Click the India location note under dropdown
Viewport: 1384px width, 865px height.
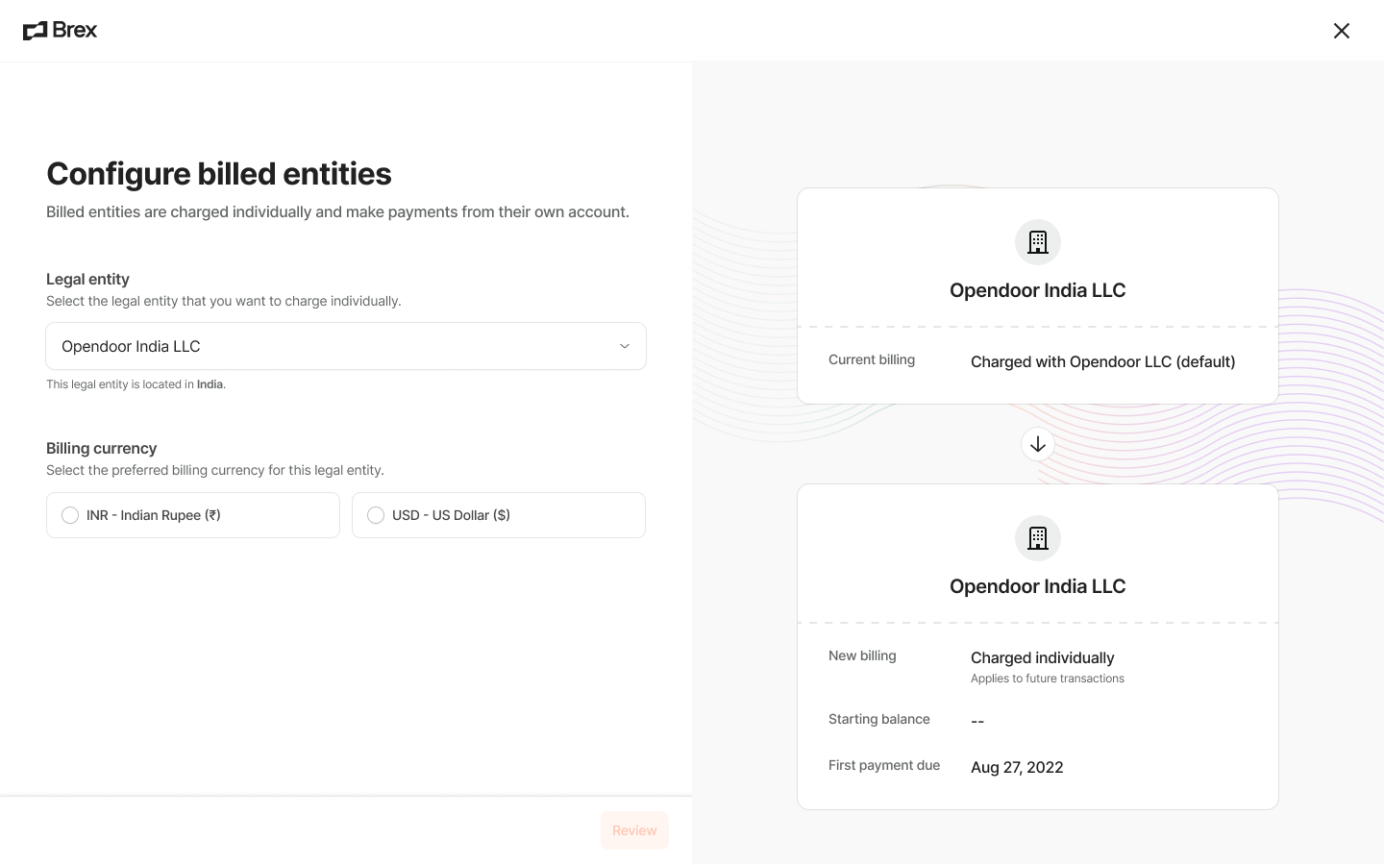[x=136, y=384]
